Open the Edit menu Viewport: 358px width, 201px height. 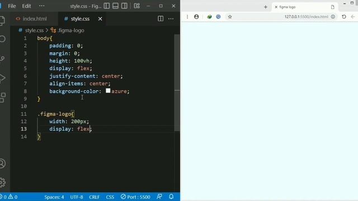point(26,6)
